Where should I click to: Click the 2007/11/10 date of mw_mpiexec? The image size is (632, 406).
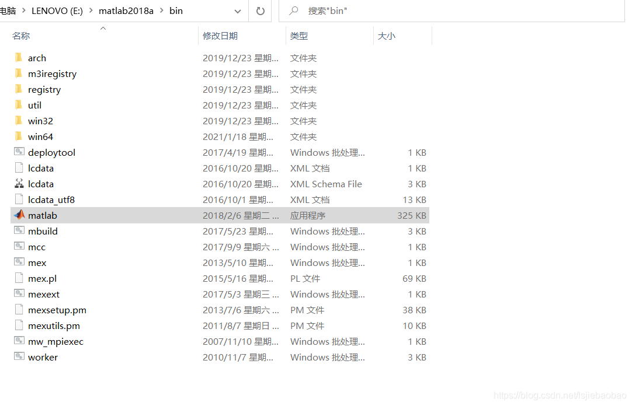[240, 341]
